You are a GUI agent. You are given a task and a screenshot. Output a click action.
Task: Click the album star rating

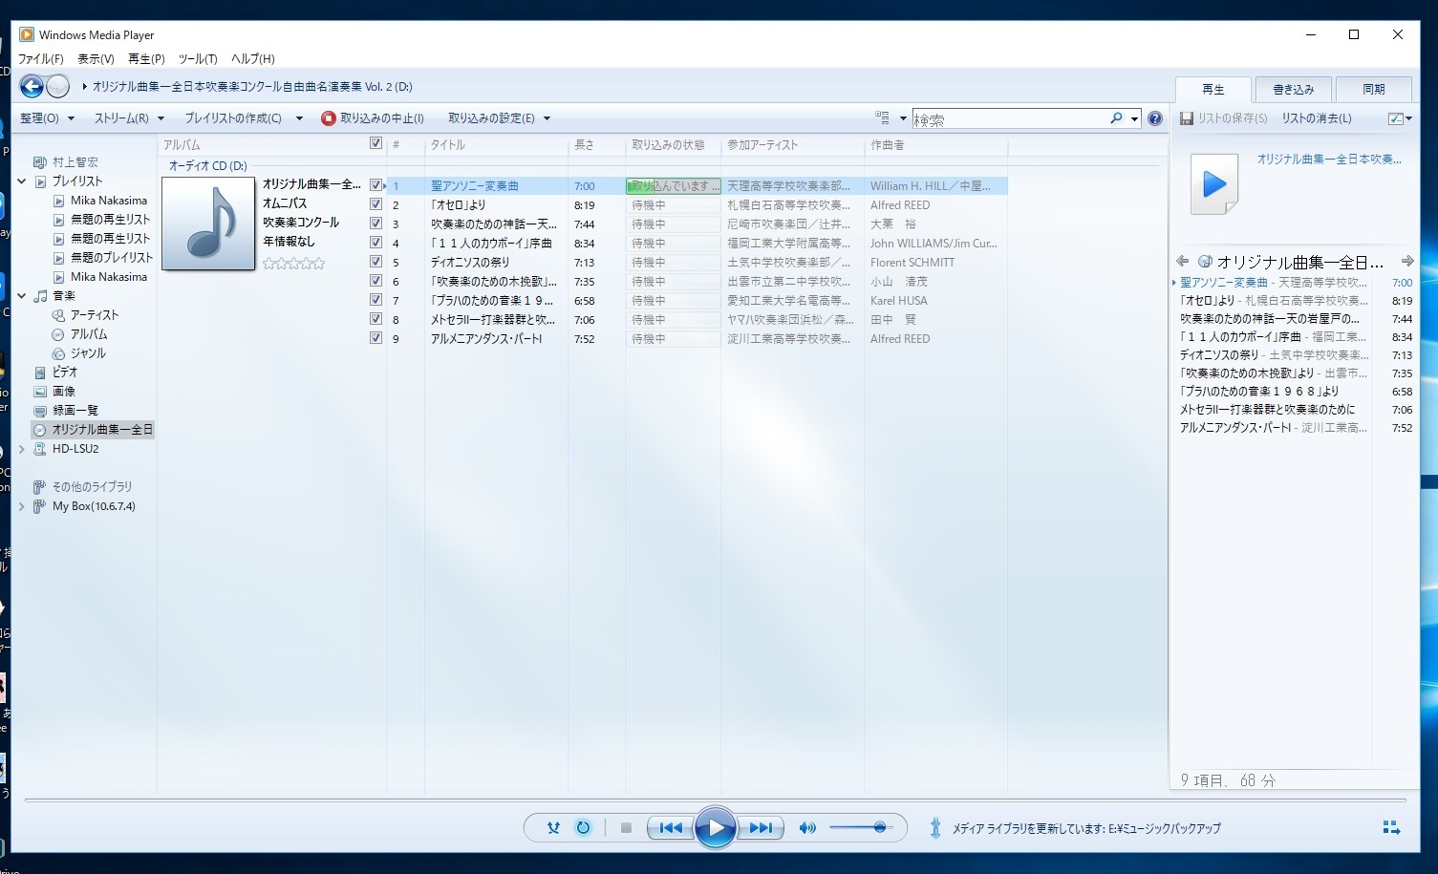coord(293,263)
